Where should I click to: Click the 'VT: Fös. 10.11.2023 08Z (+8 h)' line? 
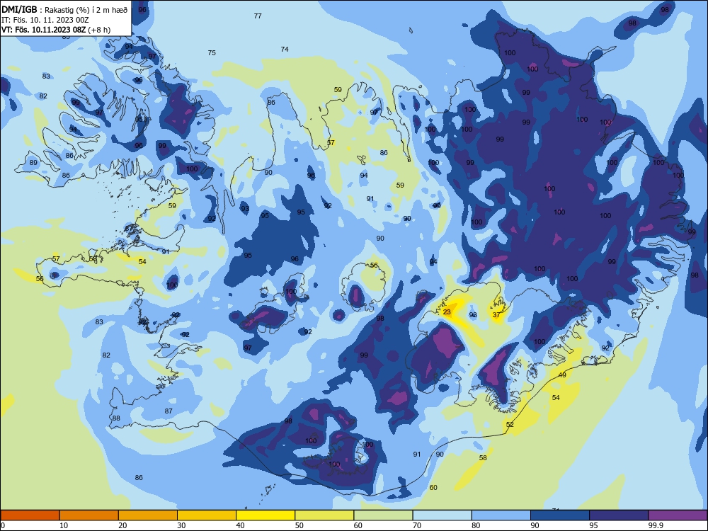tap(56, 30)
